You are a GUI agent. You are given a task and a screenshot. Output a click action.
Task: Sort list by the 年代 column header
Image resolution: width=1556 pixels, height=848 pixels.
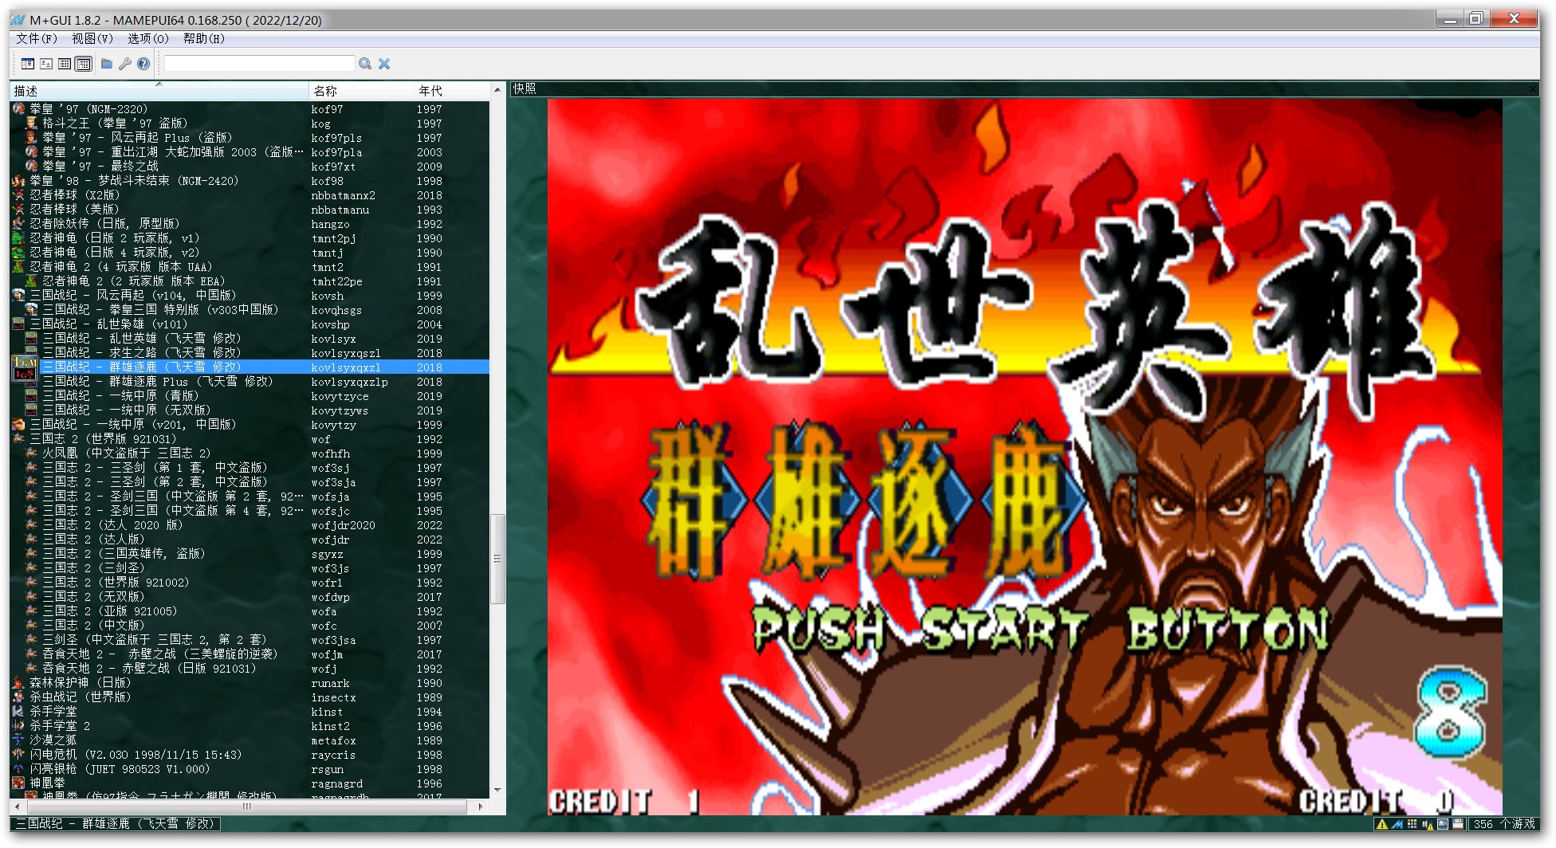point(452,91)
